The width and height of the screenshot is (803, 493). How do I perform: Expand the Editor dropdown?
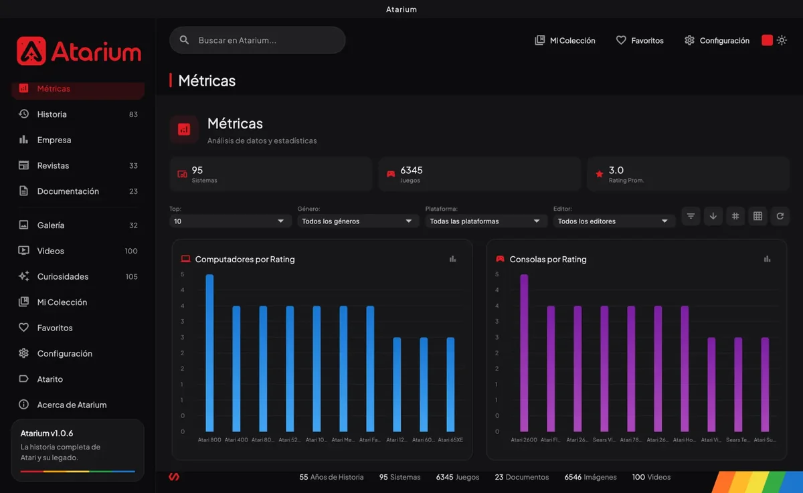pyautogui.click(x=614, y=221)
